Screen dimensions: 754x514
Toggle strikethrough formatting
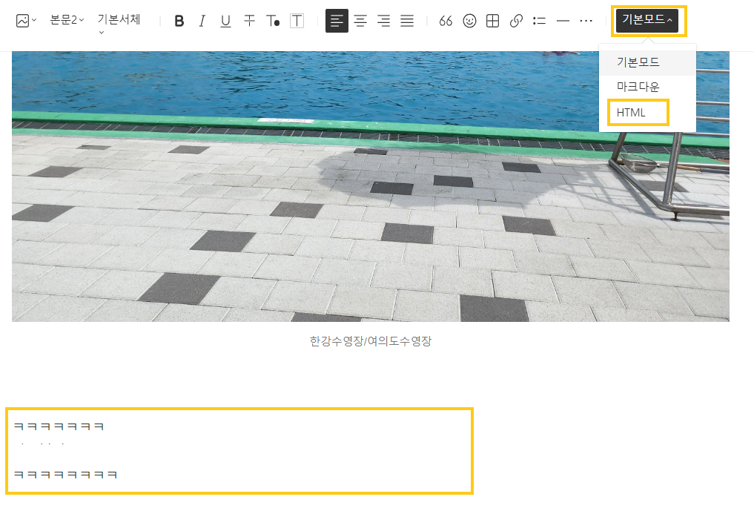(x=249, y=21)
